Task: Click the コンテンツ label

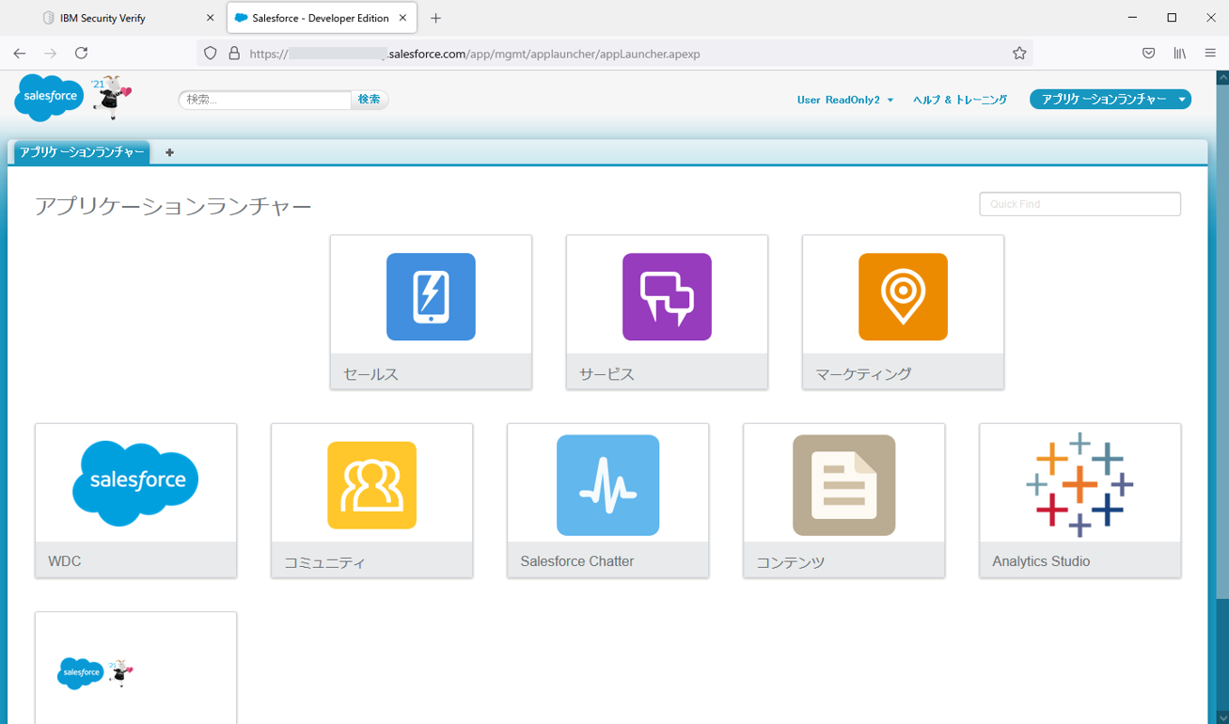Action: (x=791, y=563)
